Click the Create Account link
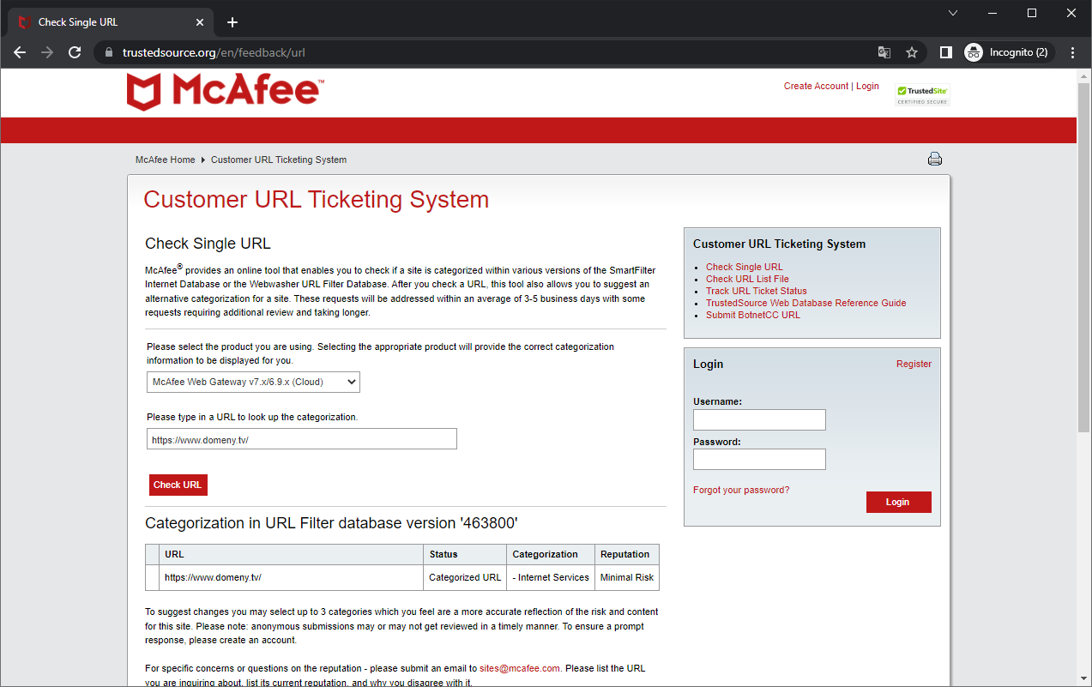This screenshot has width=1092, height=687. pos(816,86)
